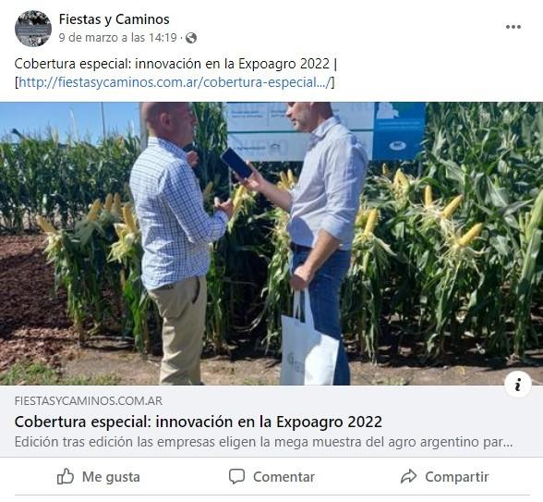Click the FIESTASYCAMINOS.COM.AR domain label

(x=89, y=401)
